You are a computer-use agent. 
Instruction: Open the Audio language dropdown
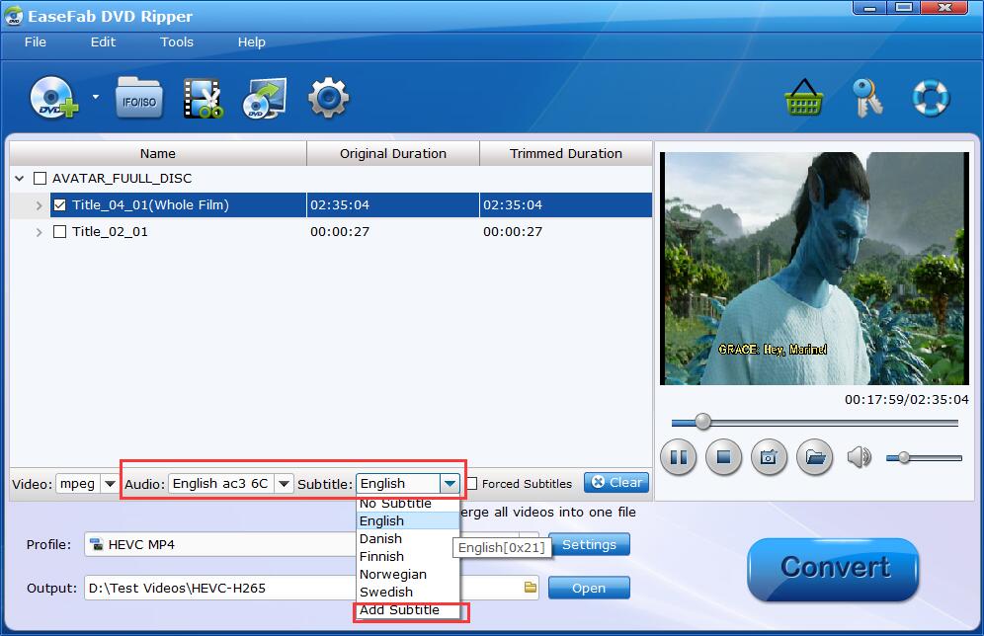pyautogui.click(x=285, y=483)
